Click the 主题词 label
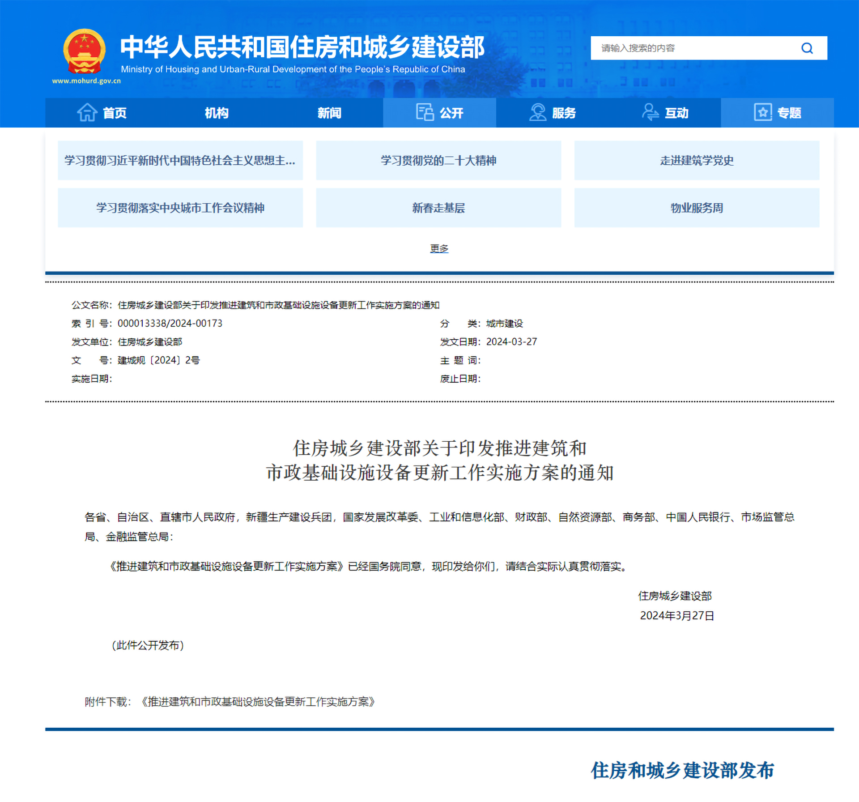Screen dimensions: 859x802 [x=460, y=360]
